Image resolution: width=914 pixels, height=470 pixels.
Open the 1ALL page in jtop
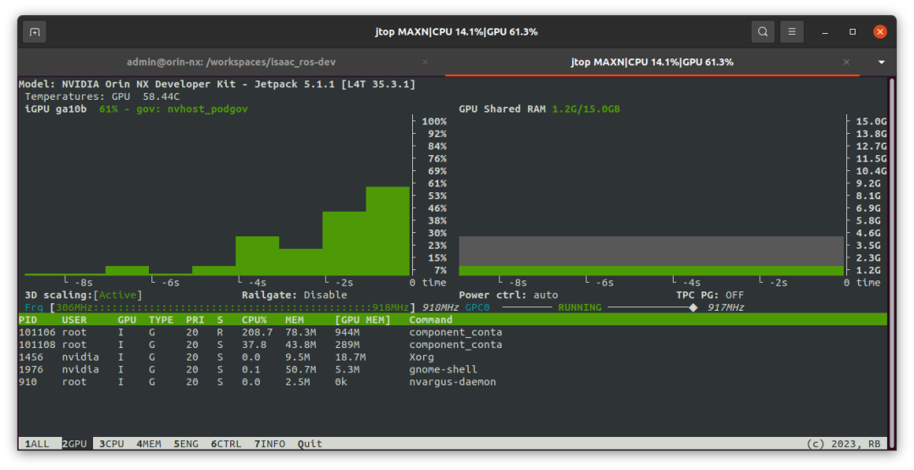tap(37, 444)
